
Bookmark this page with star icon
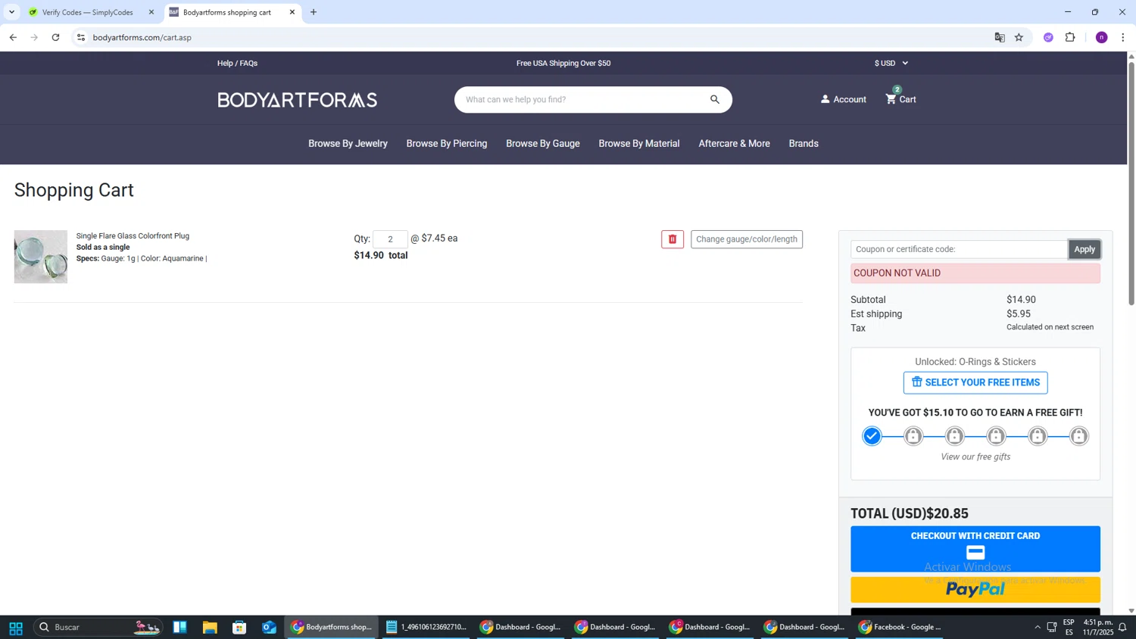[x=1019, y=37]
